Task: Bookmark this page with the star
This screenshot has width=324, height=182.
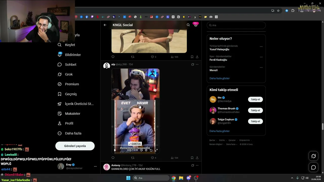Action: (x=278, y=11)
